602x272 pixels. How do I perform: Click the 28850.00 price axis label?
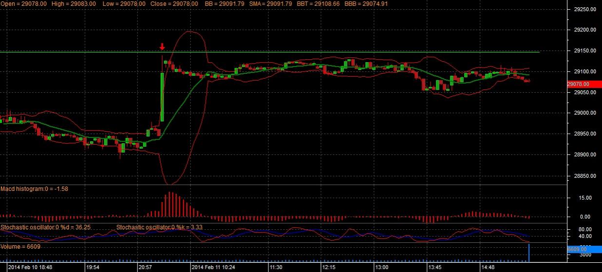pos(585,176)
